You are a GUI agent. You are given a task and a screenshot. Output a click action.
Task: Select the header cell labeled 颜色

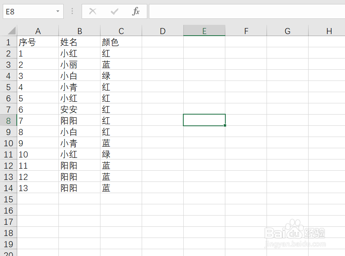pyautogui.click(x=121, y=42)
